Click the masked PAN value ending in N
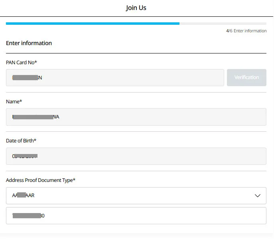The height and width of the screenshot is (239, 274). coord(27,77)
